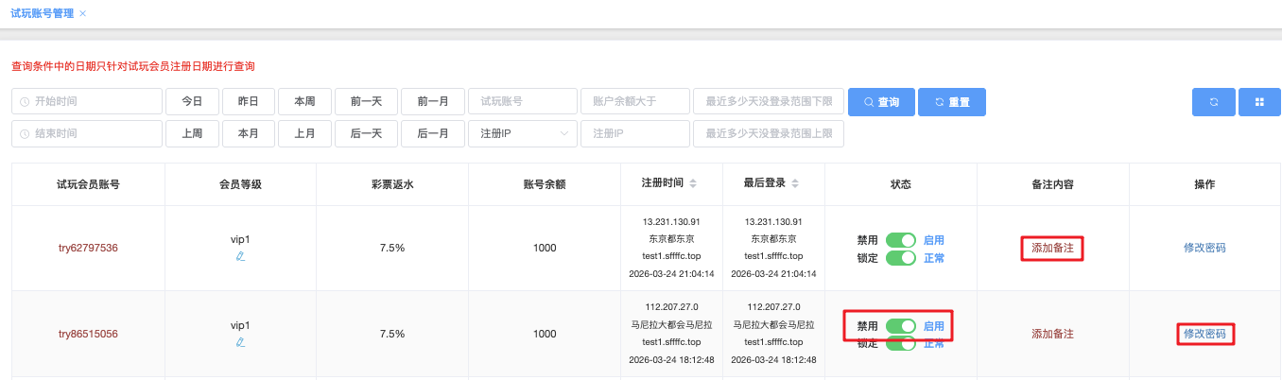Sort by 注册时间 column sort arrows
Viewport: 1282px width, 380px height.
[692, 183]
